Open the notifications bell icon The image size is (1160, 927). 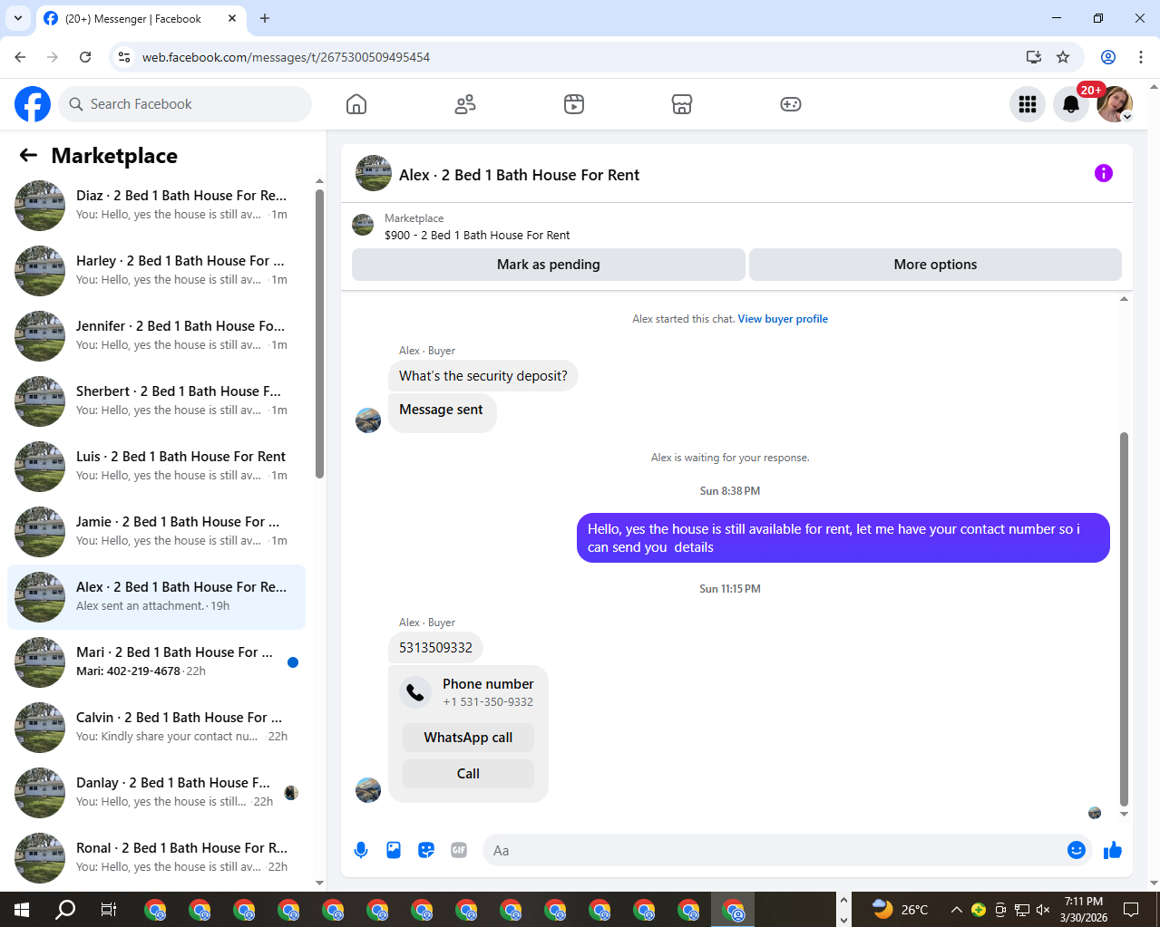pyautogui.click(x=1071, y=104)
